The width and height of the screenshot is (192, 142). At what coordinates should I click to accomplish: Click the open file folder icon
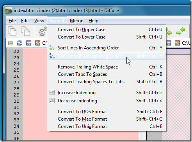point(11,43)
